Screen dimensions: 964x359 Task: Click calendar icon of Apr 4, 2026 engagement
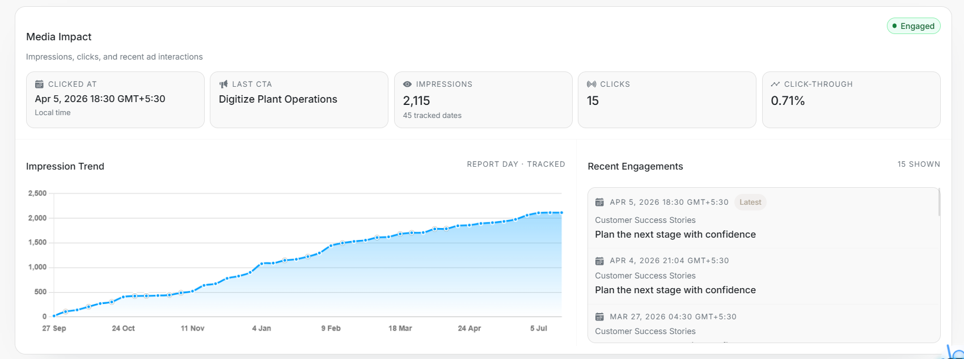tap(599, 261)
